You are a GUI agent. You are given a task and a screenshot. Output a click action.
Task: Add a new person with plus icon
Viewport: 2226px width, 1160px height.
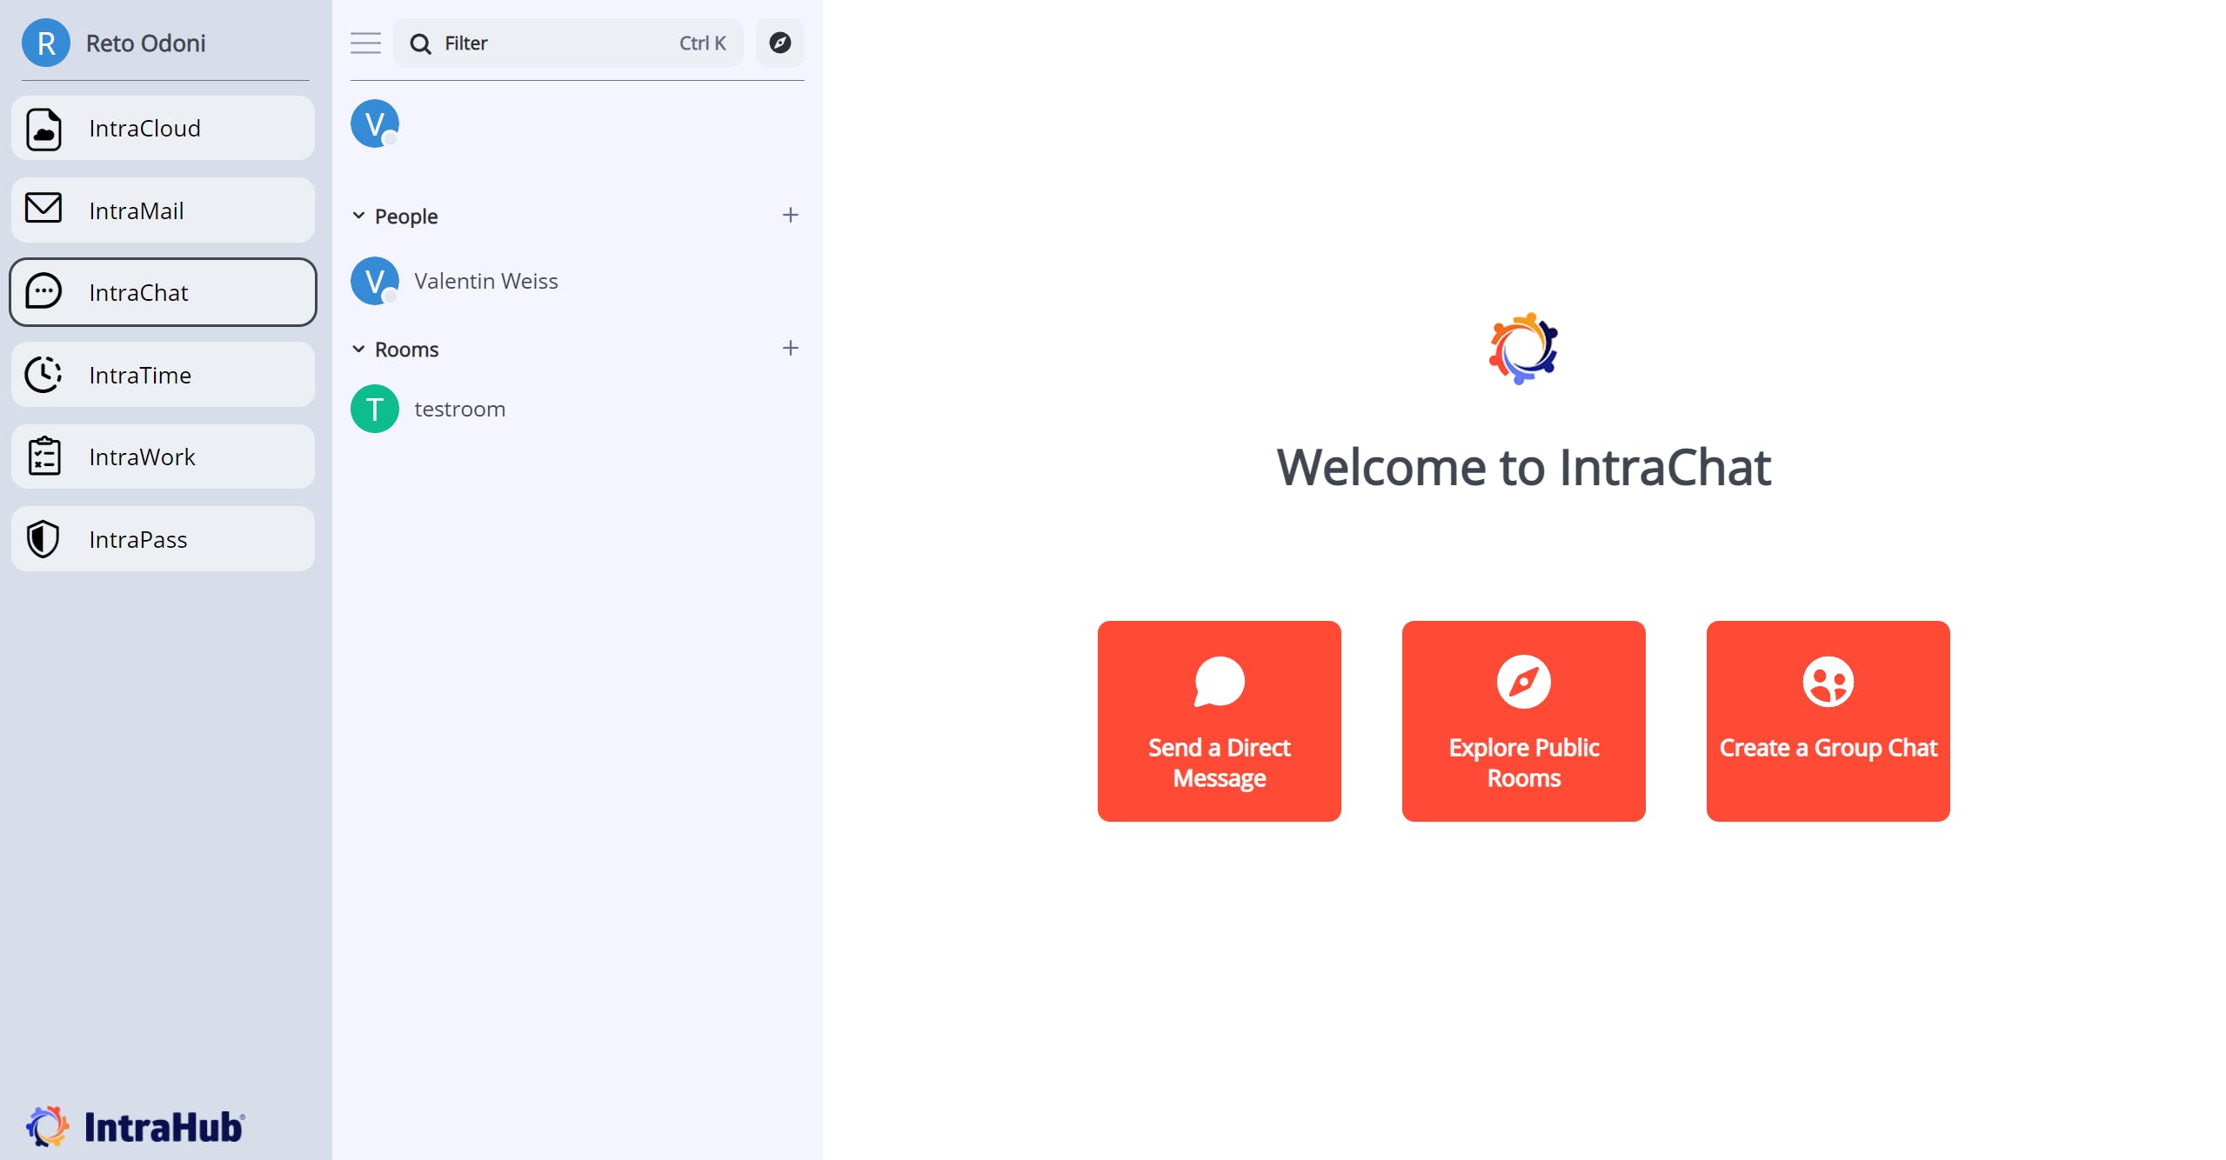tap(790, 215)
